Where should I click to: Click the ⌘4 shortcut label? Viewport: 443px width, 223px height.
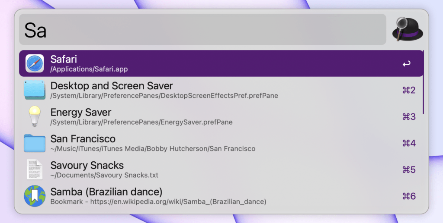(x=409, y=143)
